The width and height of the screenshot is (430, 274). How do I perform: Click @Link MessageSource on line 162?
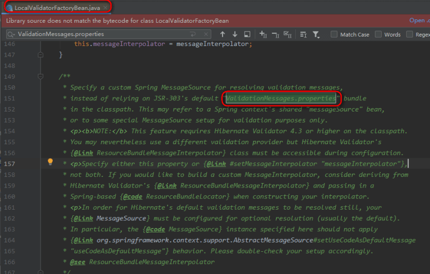pos(110,219)
